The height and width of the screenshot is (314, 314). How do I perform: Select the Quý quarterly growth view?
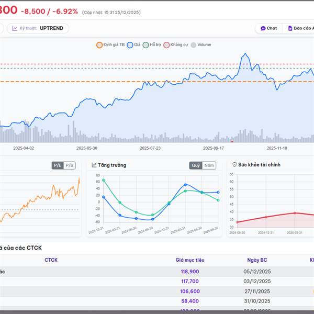(x=196, y=165)
